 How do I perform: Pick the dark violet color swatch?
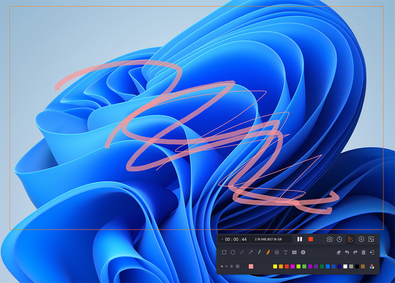coord(316,266)
